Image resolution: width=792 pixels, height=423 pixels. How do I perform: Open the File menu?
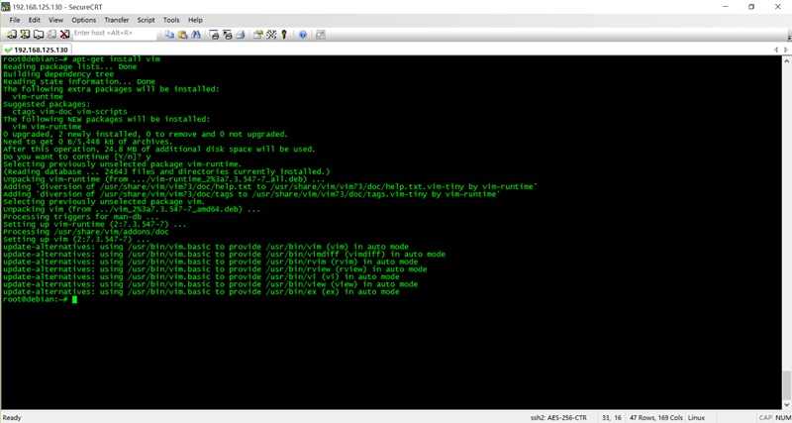click(15, 20)
